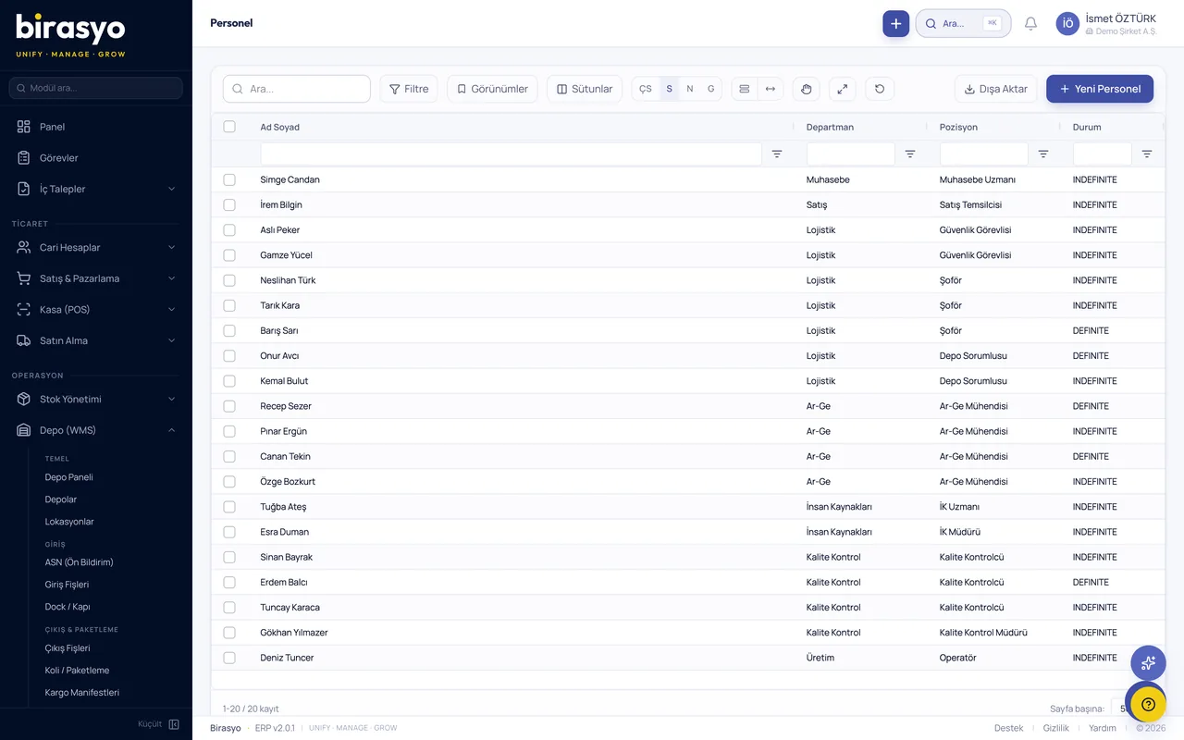Expand Cari Hesaplar menu
The width and height of the screenshot is (1184, 740).
tap(96, 247)
